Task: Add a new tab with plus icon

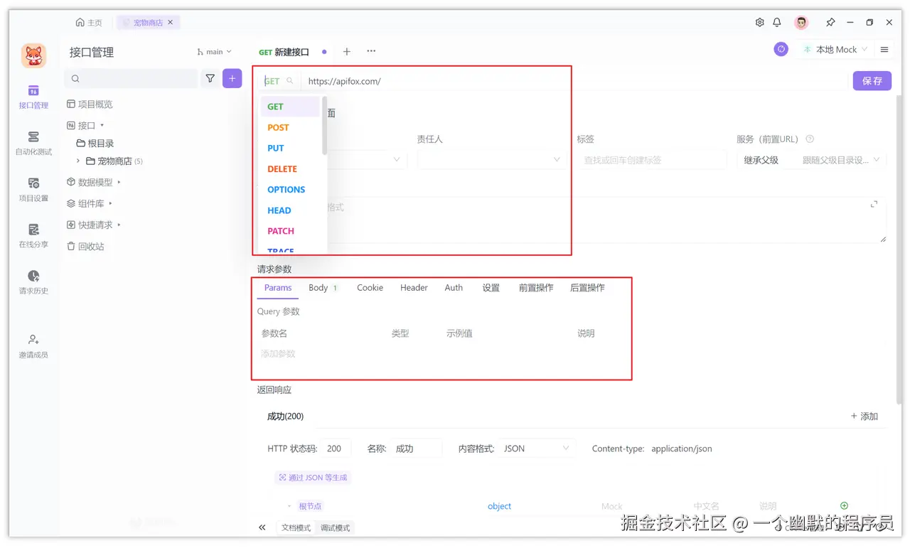Action: tap(347, 51)
